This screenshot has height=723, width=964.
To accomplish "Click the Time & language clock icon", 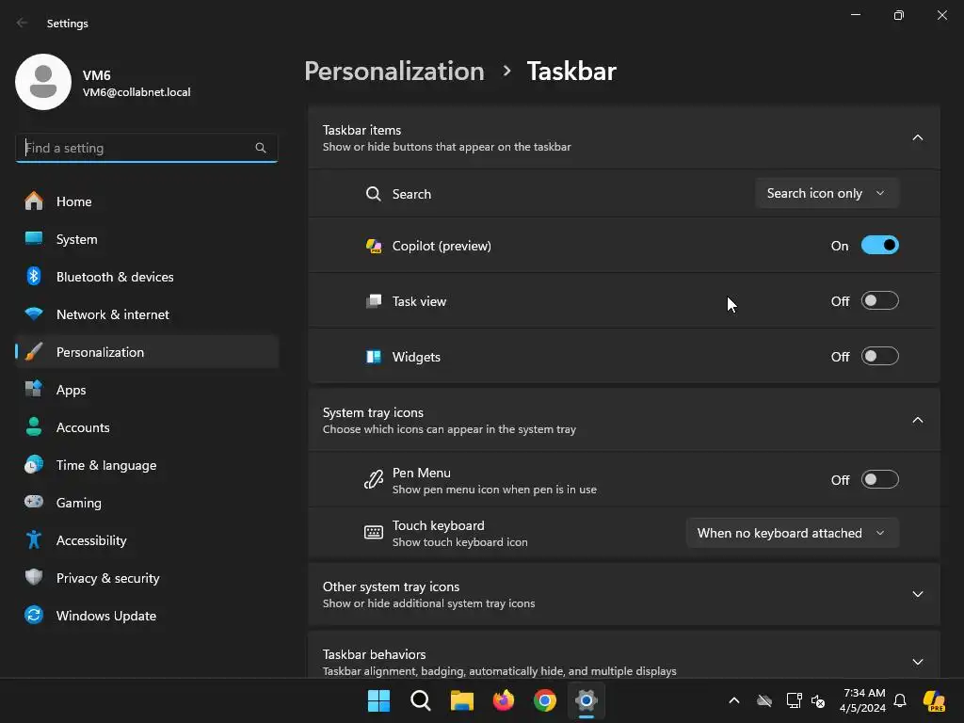I will click(34, 465).
